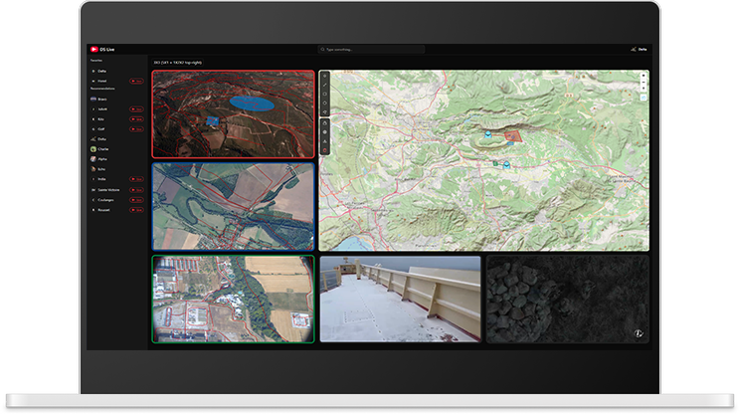Viewport: 740px width, 414px height.
Task: Select the red delete tool in the map toolbar
Action: (325, 150)
